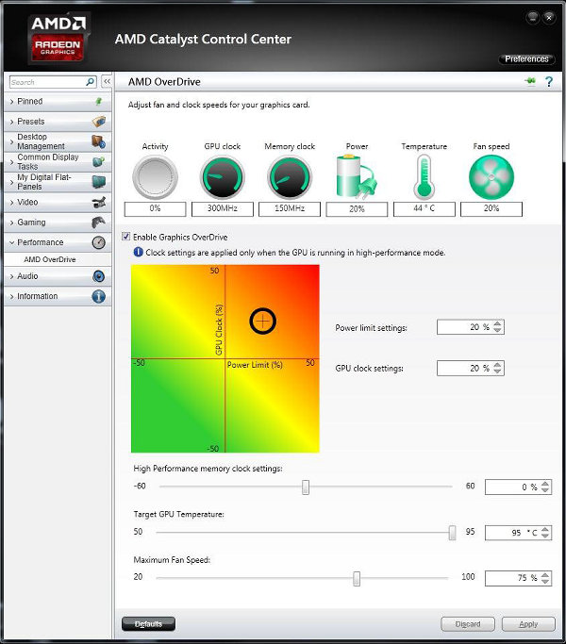Click the search magnifier icon
Screen dimensions: 566x644
pos(91,82)
